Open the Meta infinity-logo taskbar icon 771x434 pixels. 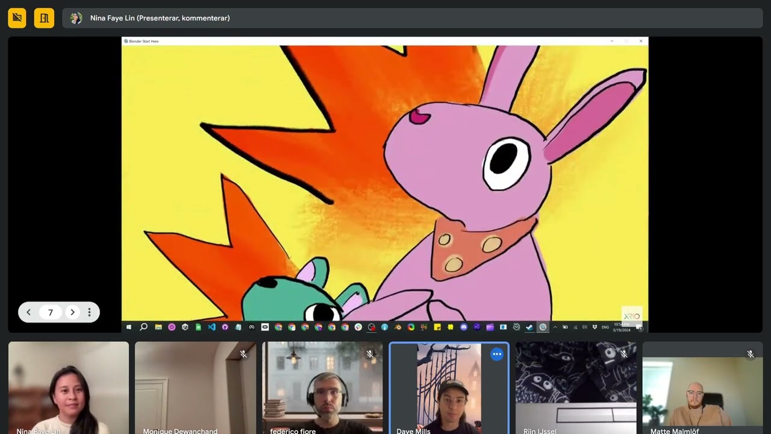tap(251, 327)
